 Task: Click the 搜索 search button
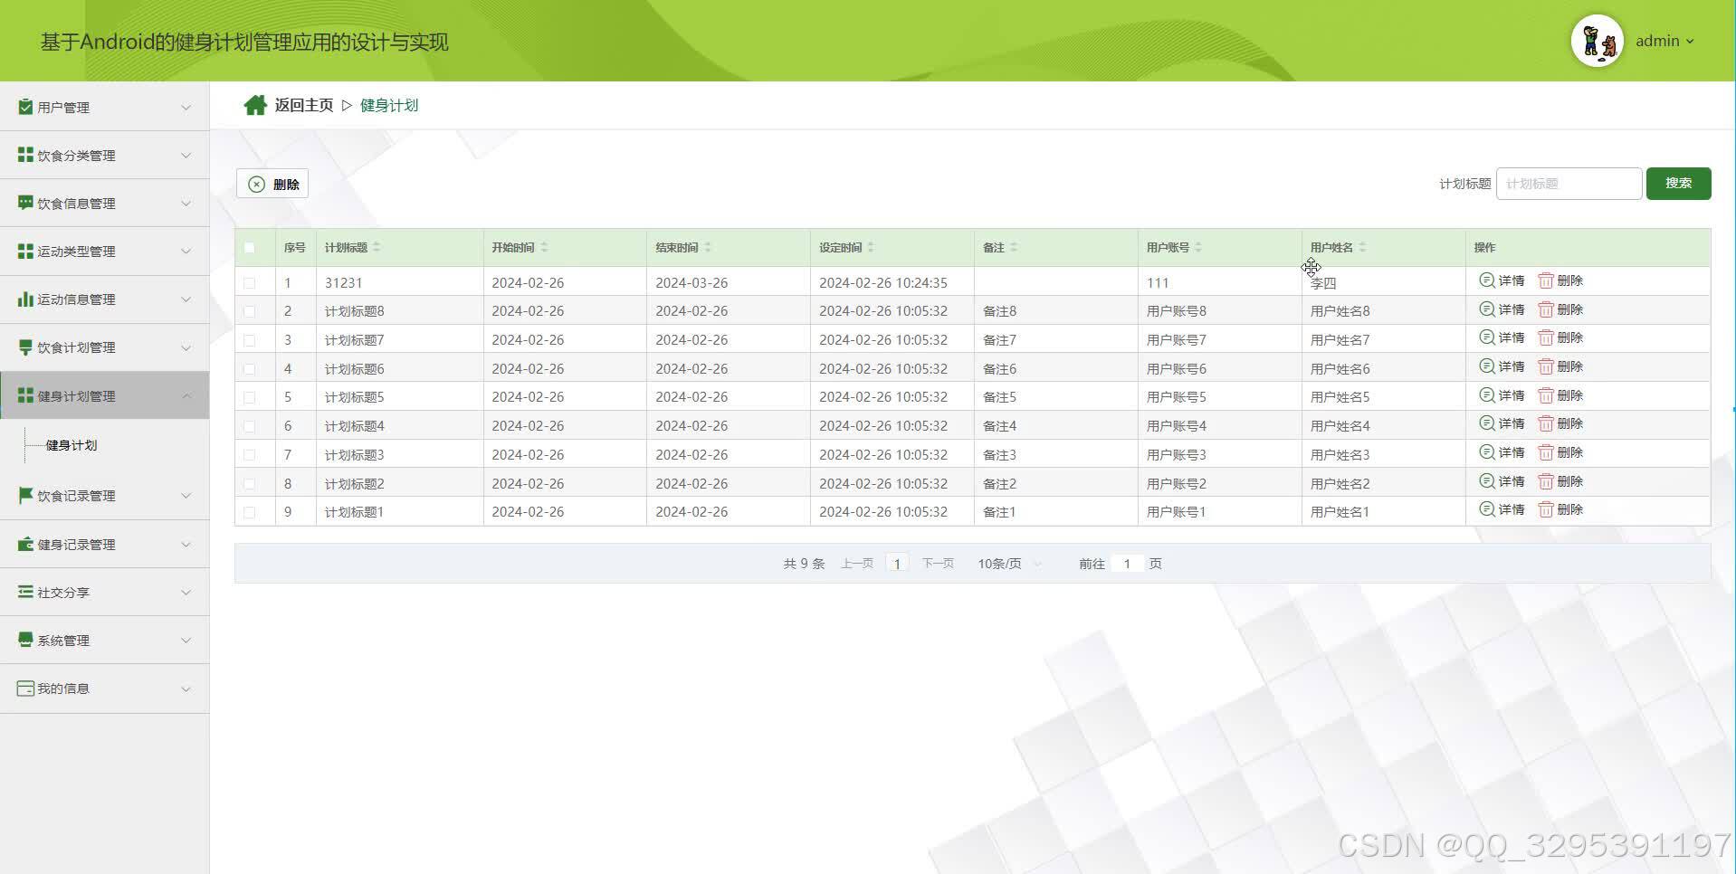click(x=1678, y=184)
